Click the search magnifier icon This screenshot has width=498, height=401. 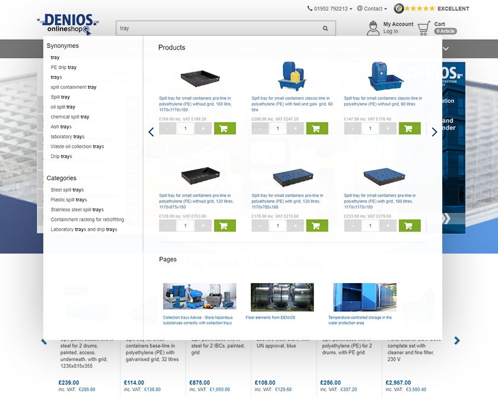point(325,28)
